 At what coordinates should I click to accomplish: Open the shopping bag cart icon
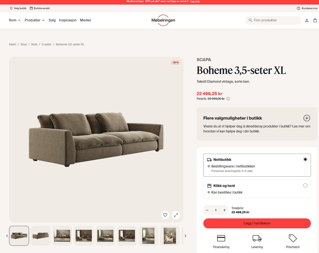pyautogui.click(x=315, y=20)
